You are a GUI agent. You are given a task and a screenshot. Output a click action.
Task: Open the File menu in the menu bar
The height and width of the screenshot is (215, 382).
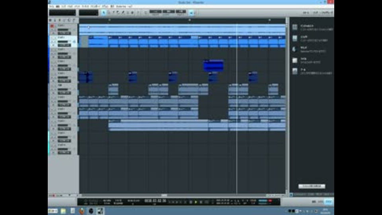(x=51, y=6)
